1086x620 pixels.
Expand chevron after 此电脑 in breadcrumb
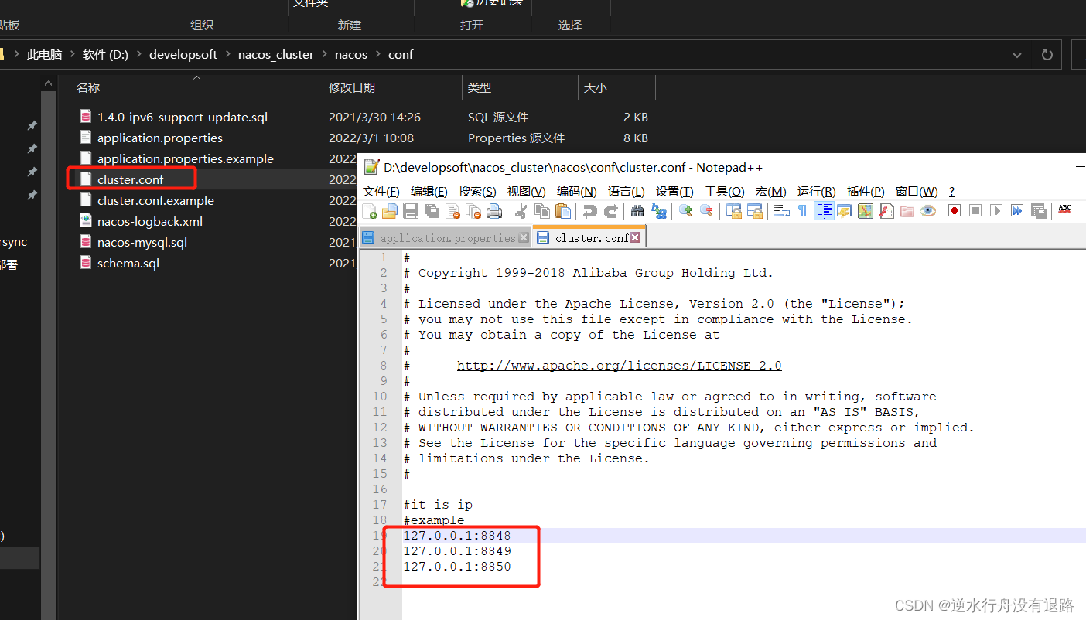click(72, 54)
